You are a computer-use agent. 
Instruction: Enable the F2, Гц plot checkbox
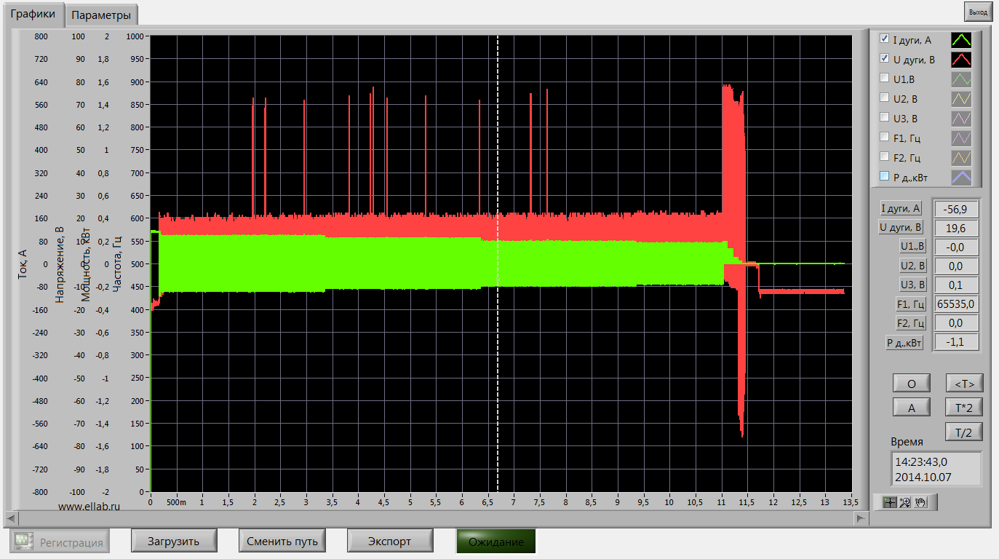[x=884, y=156]
